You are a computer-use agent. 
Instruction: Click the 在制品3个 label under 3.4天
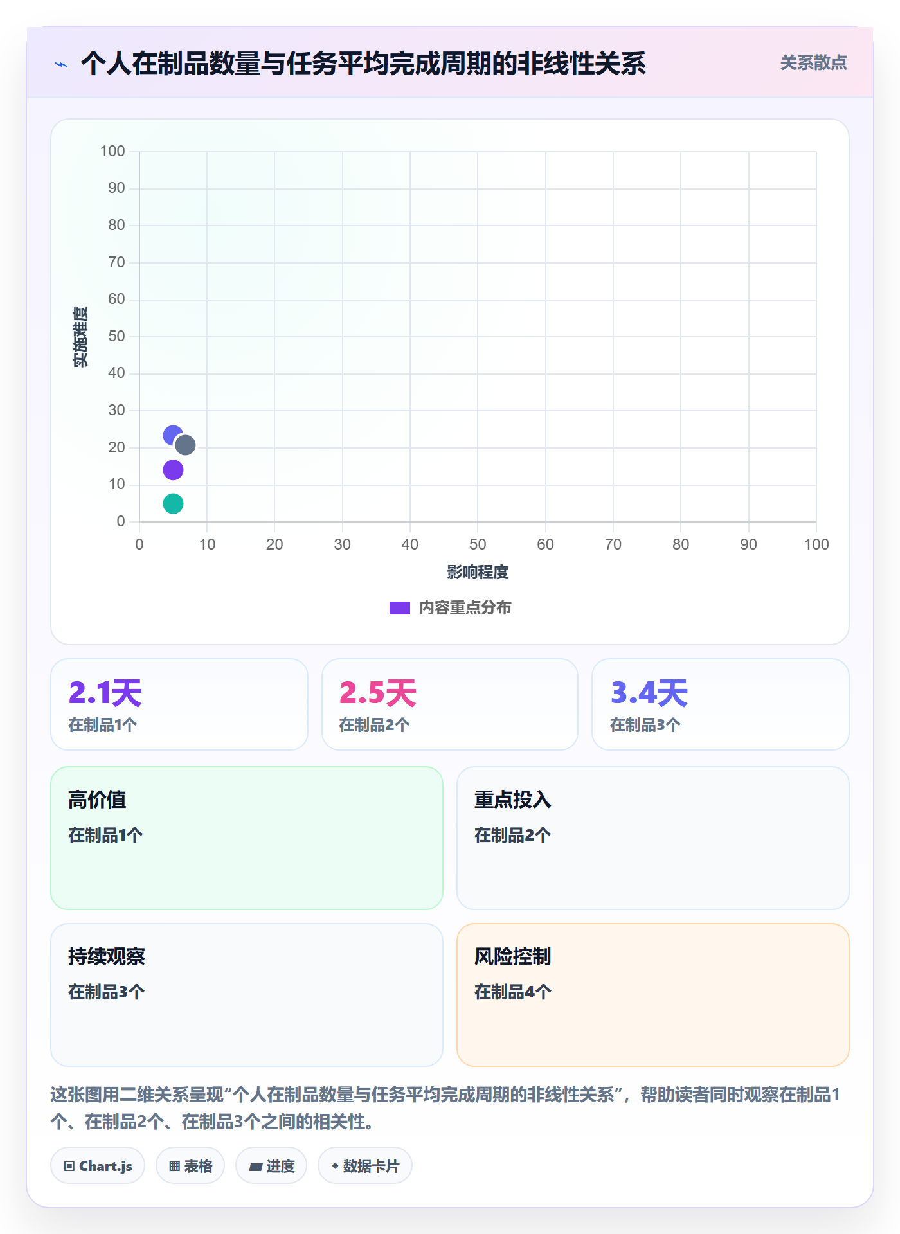[645, 725]
